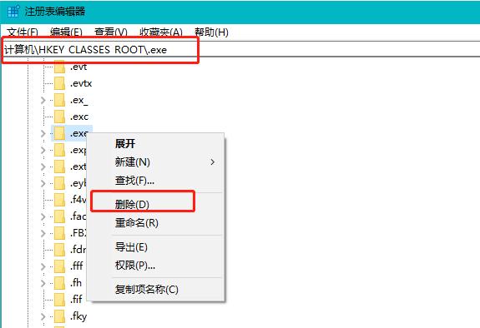Expand the .fh key node
Viewport: 480px width, 328px height.
(x=43, y=283)
